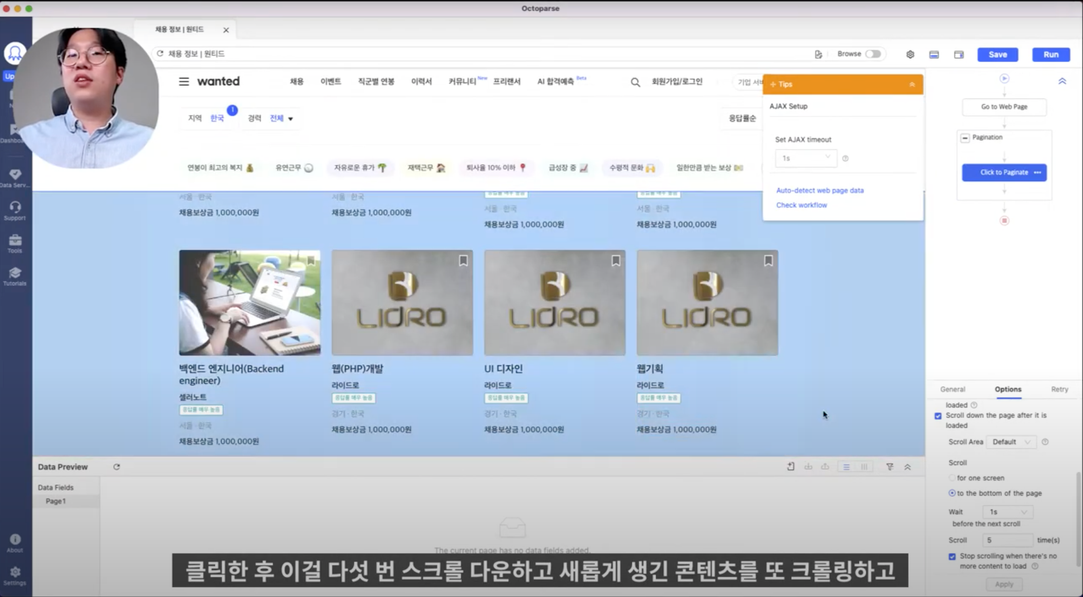Reload the page from the address bar

point(160,54)
